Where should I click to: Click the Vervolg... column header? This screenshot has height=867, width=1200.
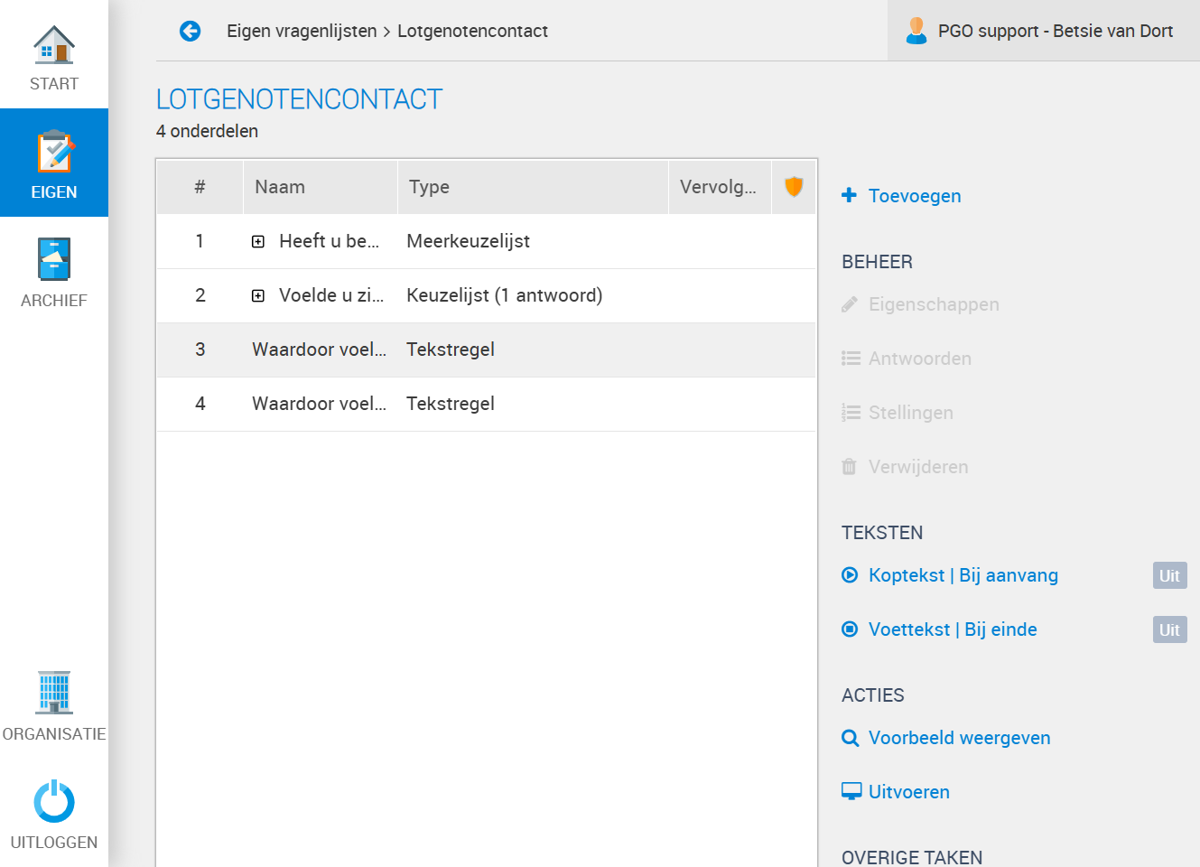[720, 187]
